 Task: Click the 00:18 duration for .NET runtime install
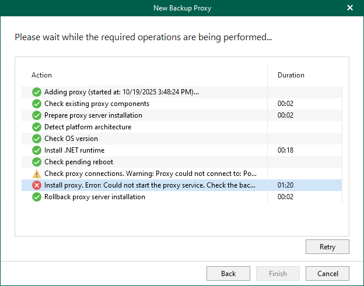pyautogui.click(x=285, y=150)
